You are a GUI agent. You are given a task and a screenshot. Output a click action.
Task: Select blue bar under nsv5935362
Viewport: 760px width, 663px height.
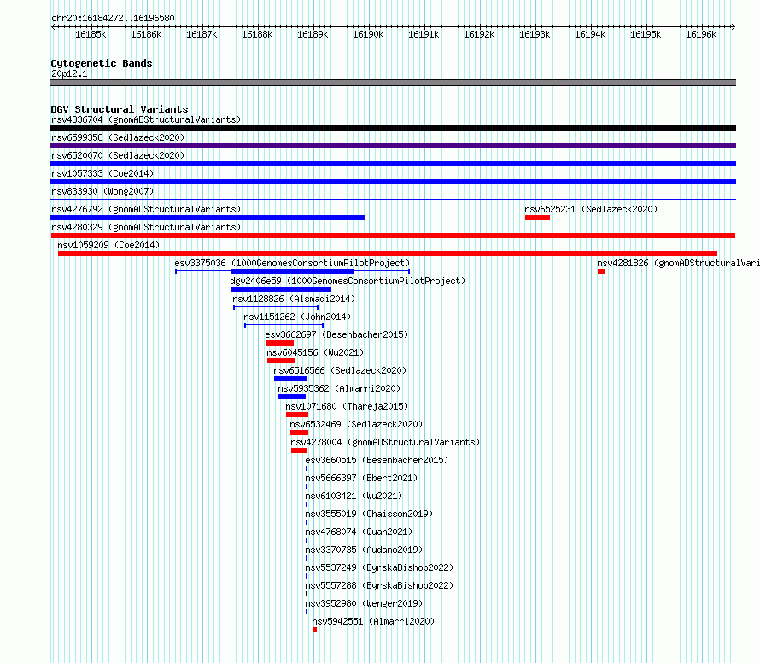pyautogui.click(x=292, y=397)
